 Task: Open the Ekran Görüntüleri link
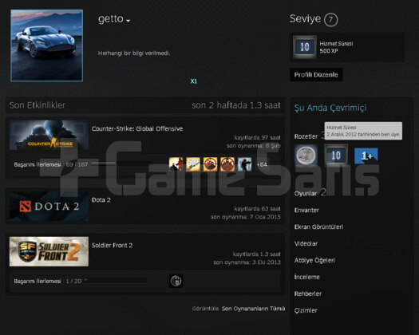318,227
